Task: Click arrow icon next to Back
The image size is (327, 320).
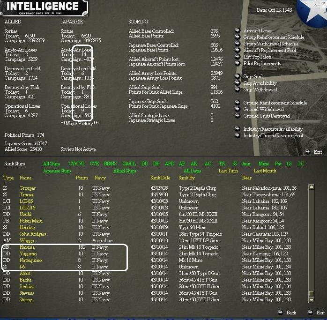Action: 281,313
